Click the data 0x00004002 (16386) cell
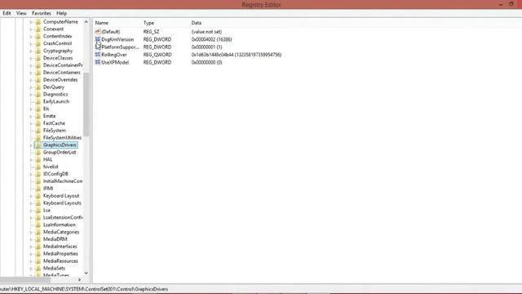Image resolution: width=522 pixels, height=294 pixels. coord(211,39)
